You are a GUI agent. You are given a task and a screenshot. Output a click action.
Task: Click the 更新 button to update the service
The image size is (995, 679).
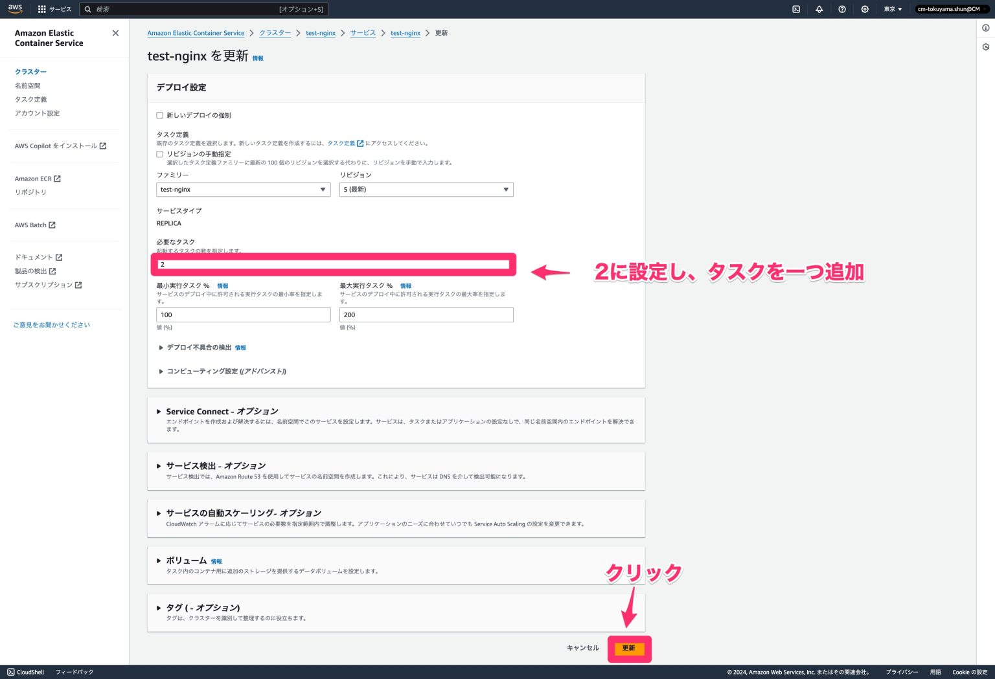click(x=628, y=648)
